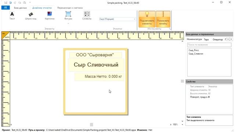Click the save icon in the quick access toolbar
Viewport: 235px width, 132px height.
(6, 3)
